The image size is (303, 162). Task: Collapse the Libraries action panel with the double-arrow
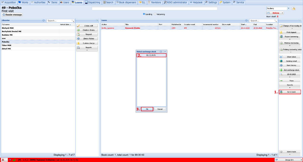pyautogui.click(x=97, y=20)
